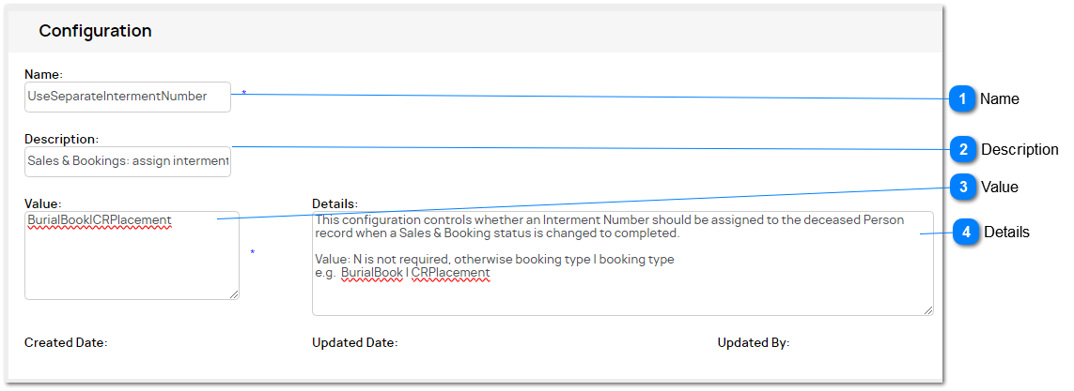Click resize handle of Value text area
This screenshot has height=391, width=1074.
coord(234,294)
